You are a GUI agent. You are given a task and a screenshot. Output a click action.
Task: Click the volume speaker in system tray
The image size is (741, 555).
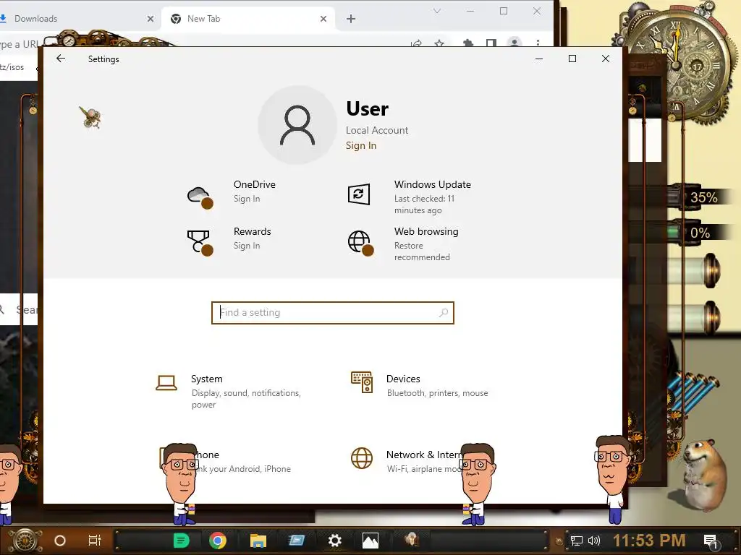coord(594,541)
